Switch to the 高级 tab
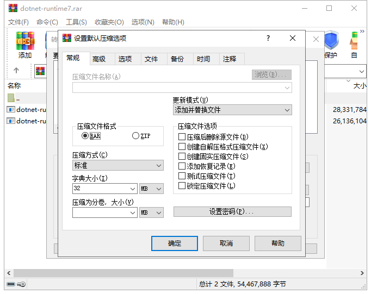This screenshot has height=294, width=371. [99, 59]
